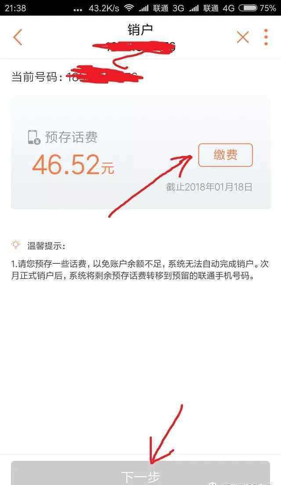Tap the back arrow icon
Image resolution: width=281 pixels, height=485 pixels.
tap(18, 37)
